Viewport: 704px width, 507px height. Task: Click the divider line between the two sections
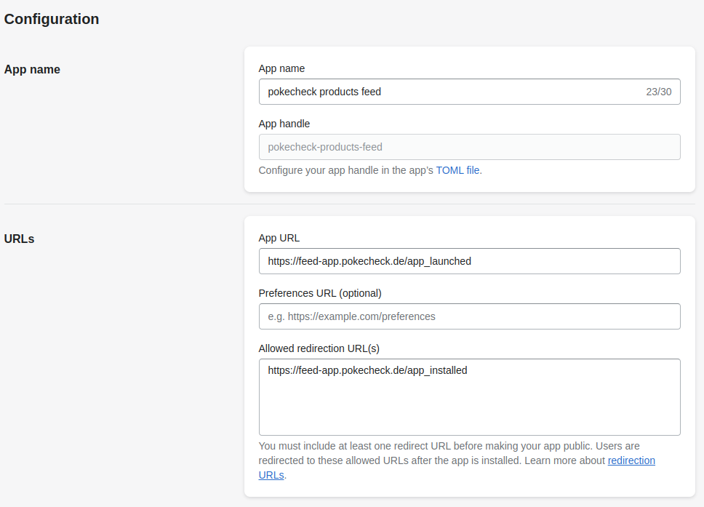pyautogui.click(x=124, y=204)
